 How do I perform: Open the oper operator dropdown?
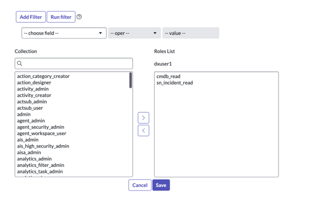click(134, 33)
